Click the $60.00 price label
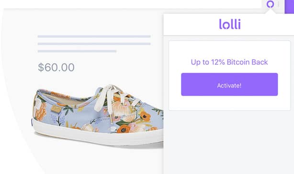The width and height of the screenshot is (294, 174). click(x=56, y=67)
